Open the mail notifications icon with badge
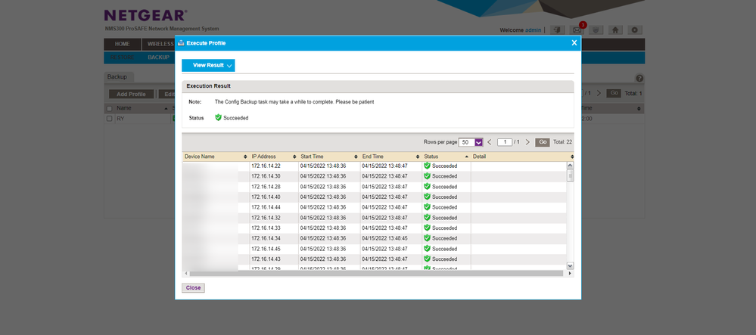The image size is (756, 335). pyautogui.click(x=577, y=30)
